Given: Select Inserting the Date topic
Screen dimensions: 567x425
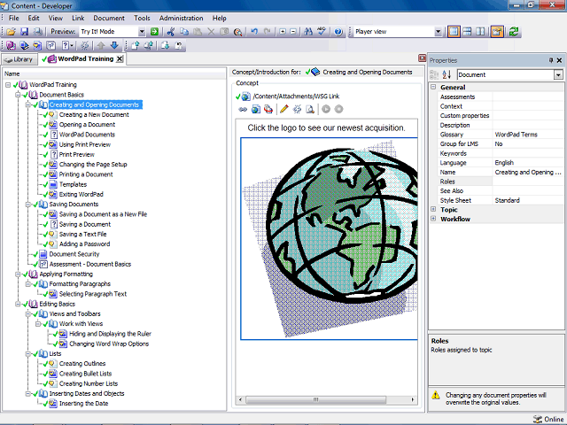Looking at the screenshot, I should click(x=83, y=404).
